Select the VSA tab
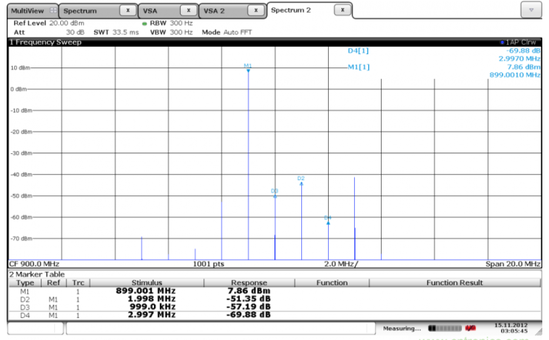Image resolution: width=549 pixels, height=340 pixels. click(x=168, y=11)
